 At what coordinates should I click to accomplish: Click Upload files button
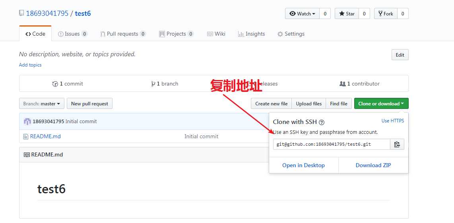(308, 103)
